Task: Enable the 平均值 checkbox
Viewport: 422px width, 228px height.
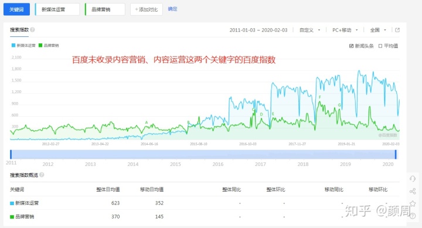Action: [380, 46]
